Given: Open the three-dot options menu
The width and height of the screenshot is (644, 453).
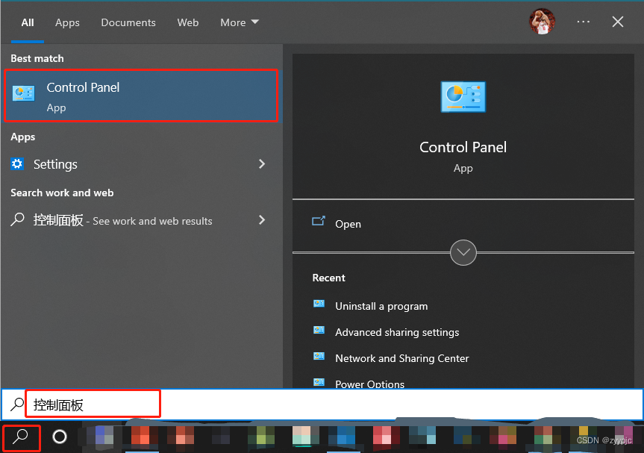Looking at the screenshot, I should pos(584,22).
